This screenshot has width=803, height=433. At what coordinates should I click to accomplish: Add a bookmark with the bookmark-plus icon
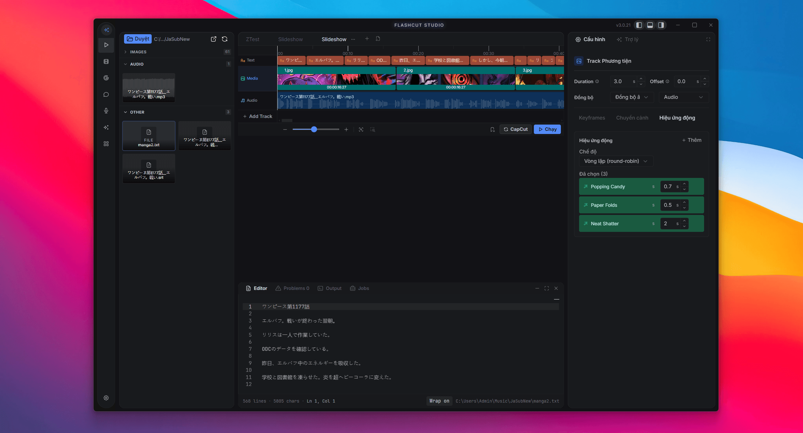coord(492,130)
